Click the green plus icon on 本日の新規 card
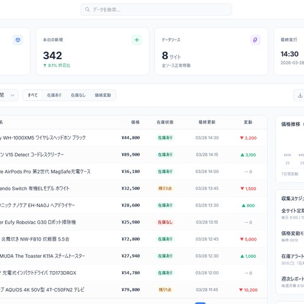Screen dimensions: 304x304 (137, 40)
